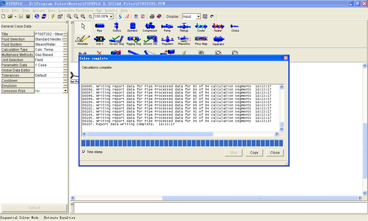The height and width of the screenshot is (221, 368).
Task: Click the ellipsis button for Fluid System
Action: pyautogui.click(x=65, y=44)
